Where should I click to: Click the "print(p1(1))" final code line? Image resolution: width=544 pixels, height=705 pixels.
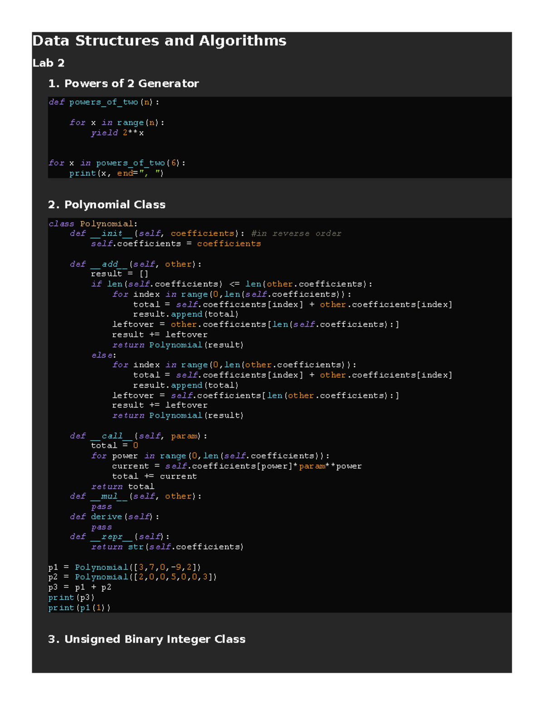pyautogui.click(x=79, y=608)
